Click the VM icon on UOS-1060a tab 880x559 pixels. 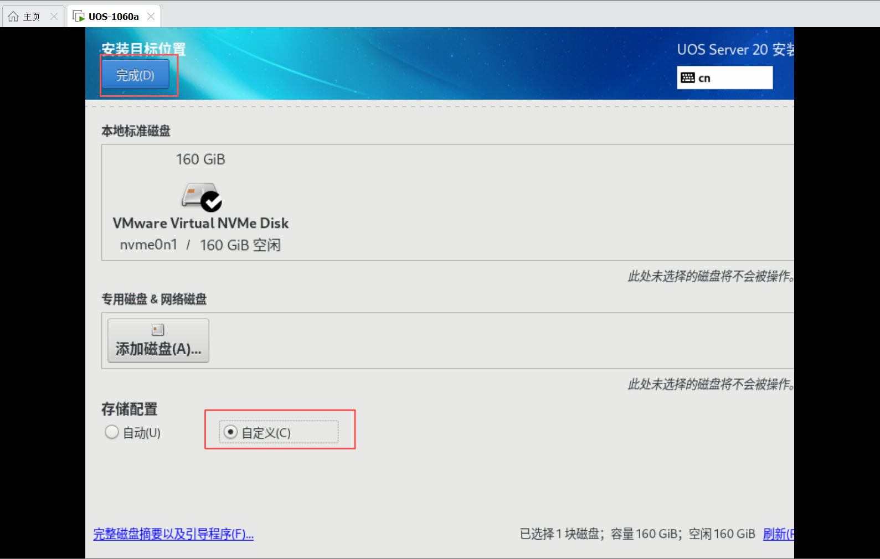point(79,17)
